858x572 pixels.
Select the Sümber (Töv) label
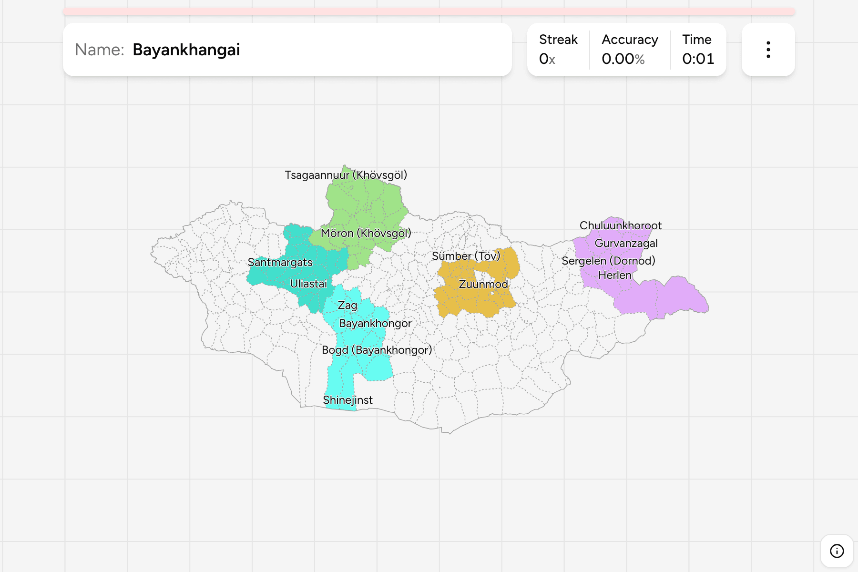(x=466, y=256)
